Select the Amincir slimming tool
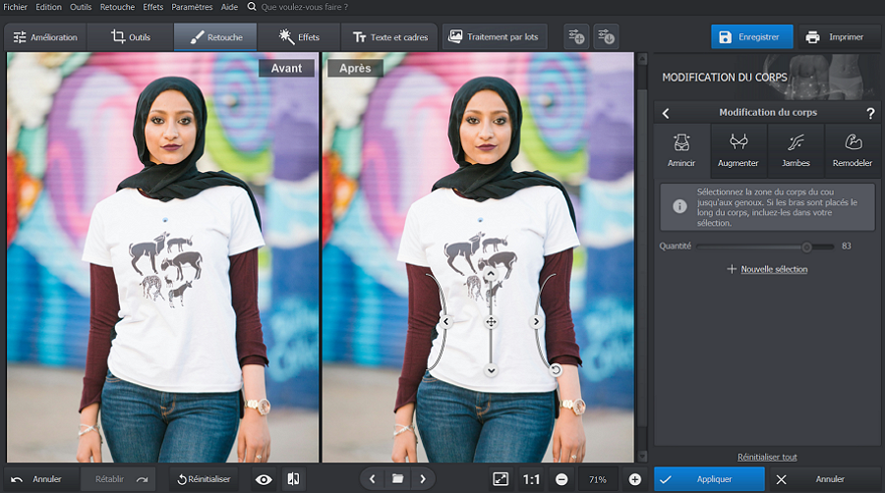Screen dimensions: 885x493 tap(681, 150)
